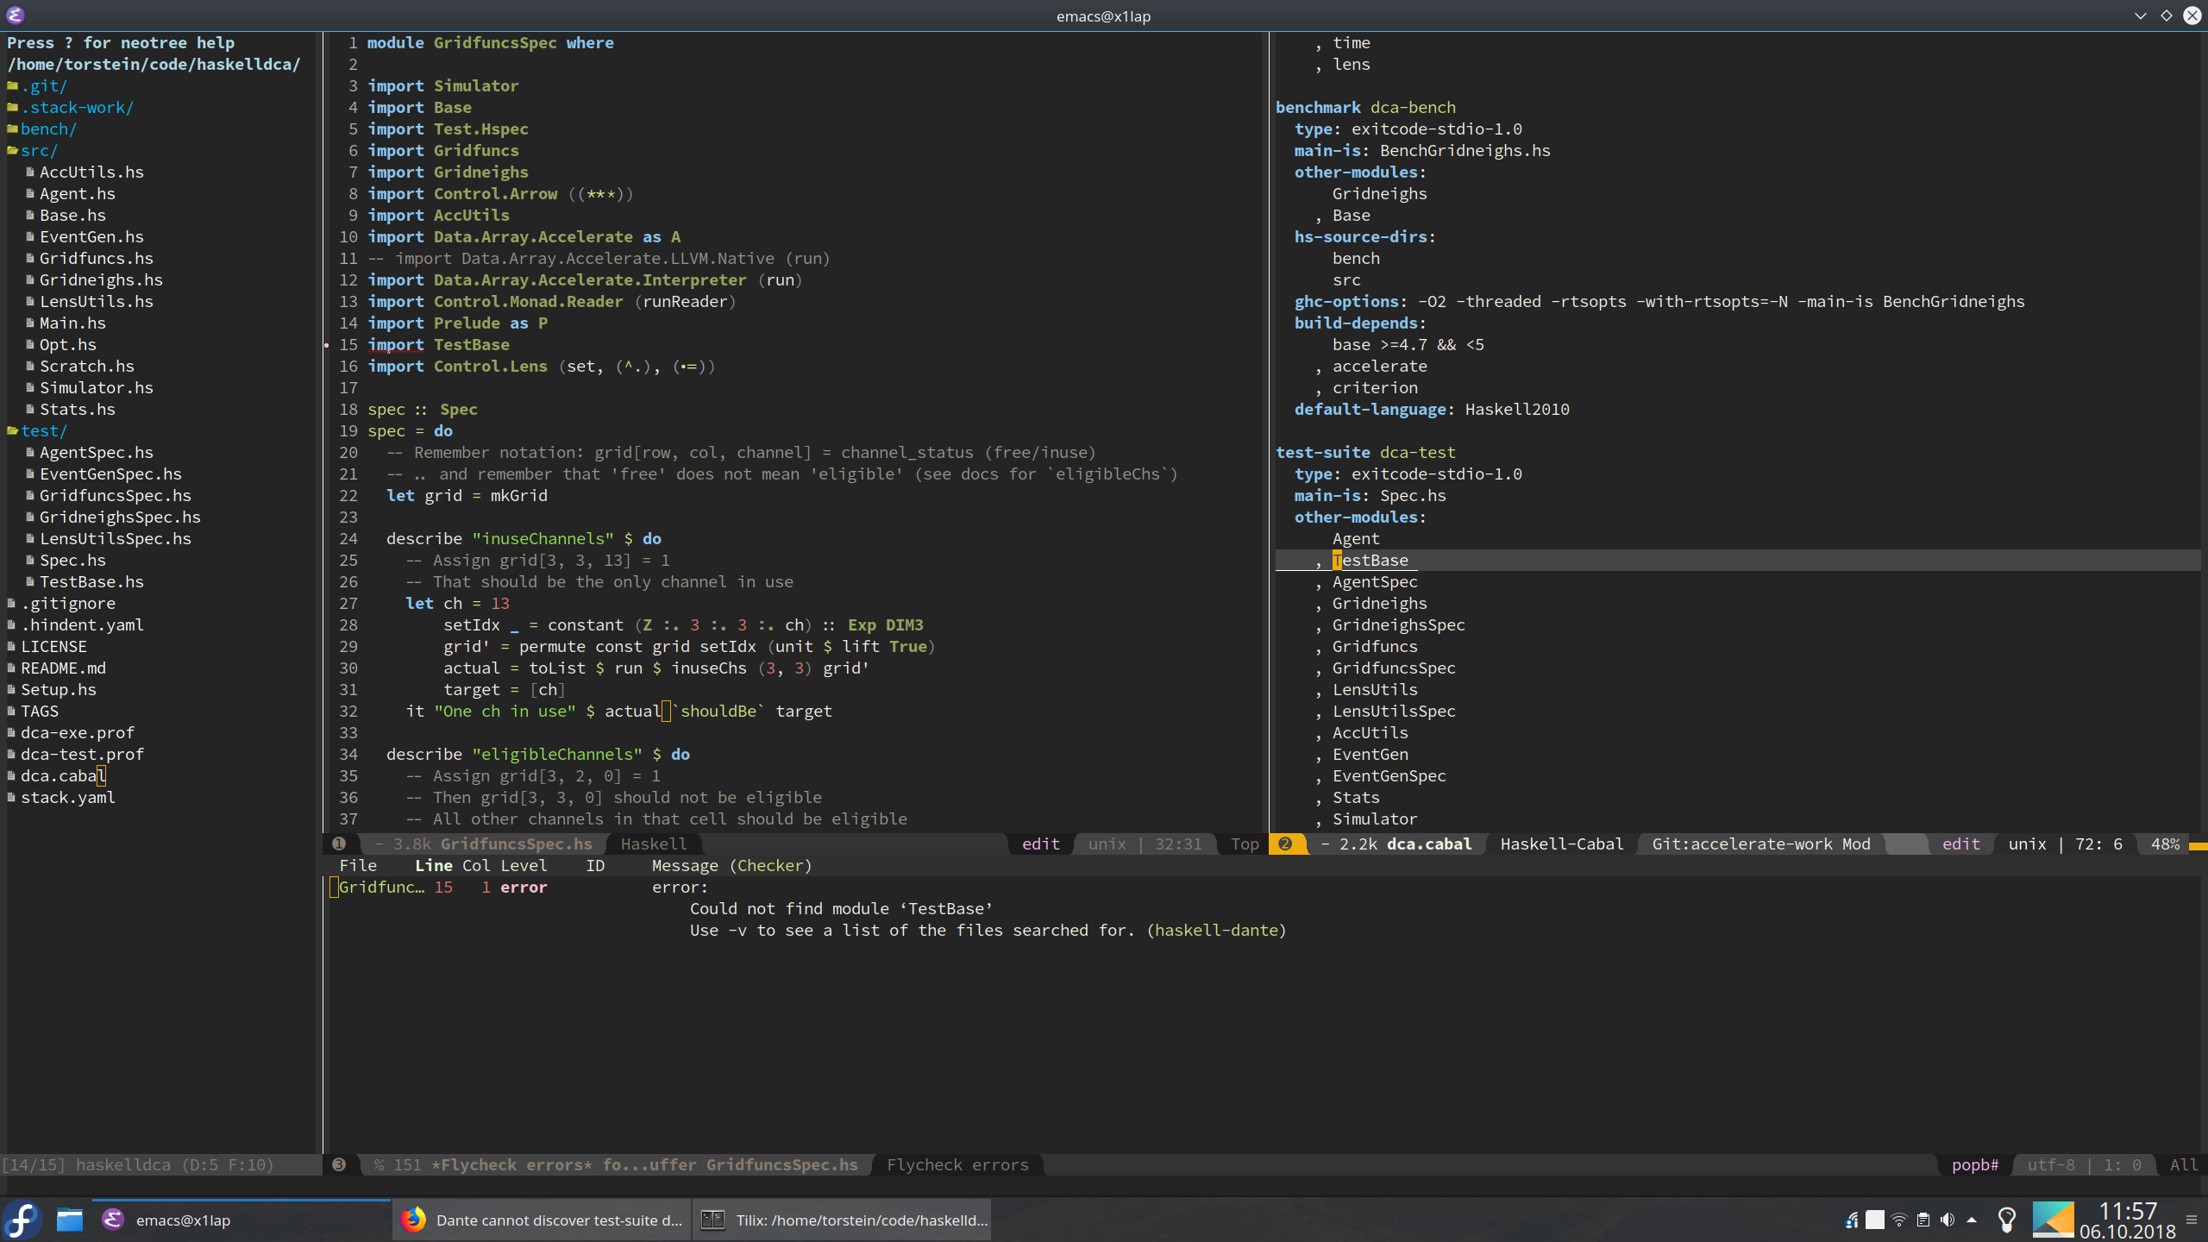Open TestBase.hs in the file tree
This screenshot has width=2208, height=1242.
click(x=91, y=581)
